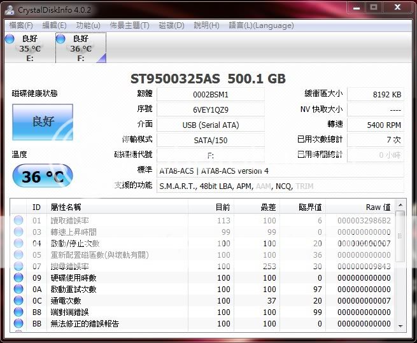Click status orb of attribute 05 重新配置磁區數
This screenshot has width=417, height=343.
point(18,255)
